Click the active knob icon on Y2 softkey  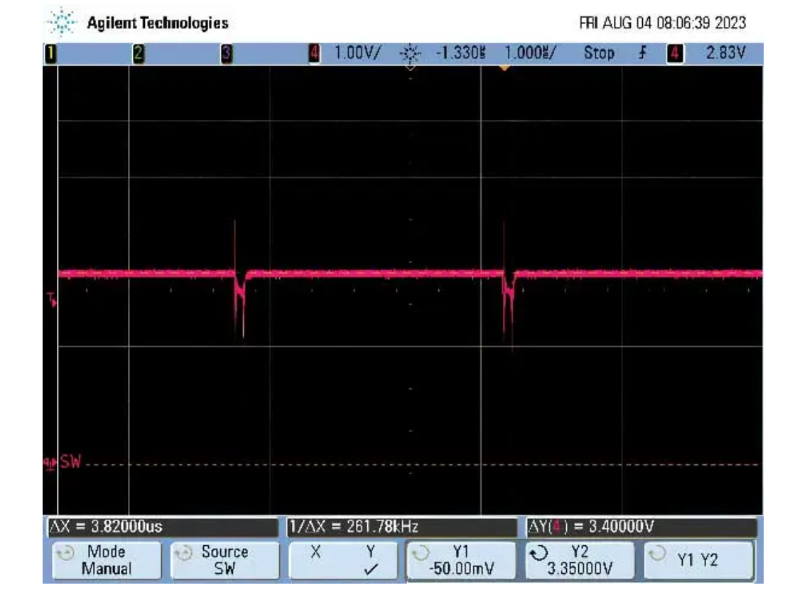coord(538,554)
